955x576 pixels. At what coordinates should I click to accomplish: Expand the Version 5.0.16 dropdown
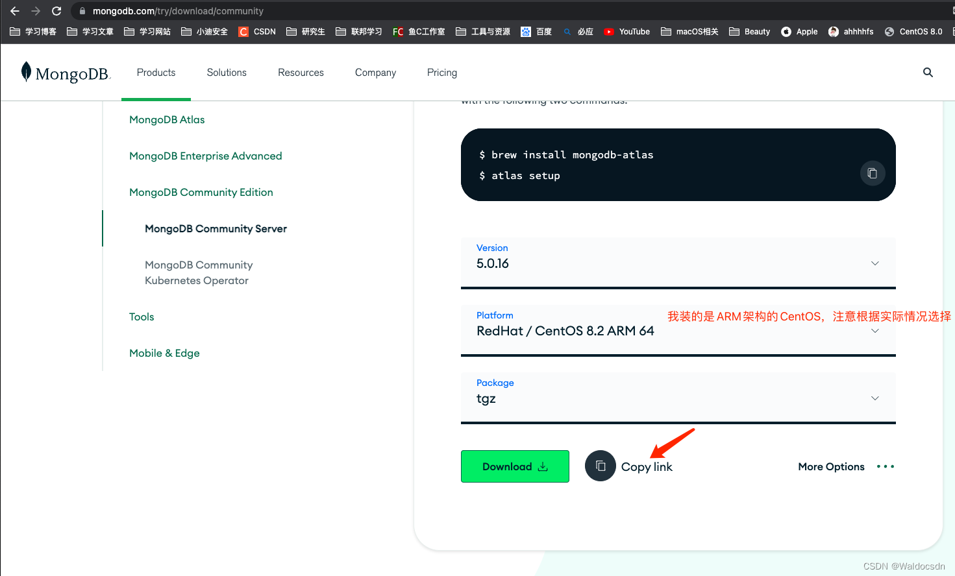point(678,263)
